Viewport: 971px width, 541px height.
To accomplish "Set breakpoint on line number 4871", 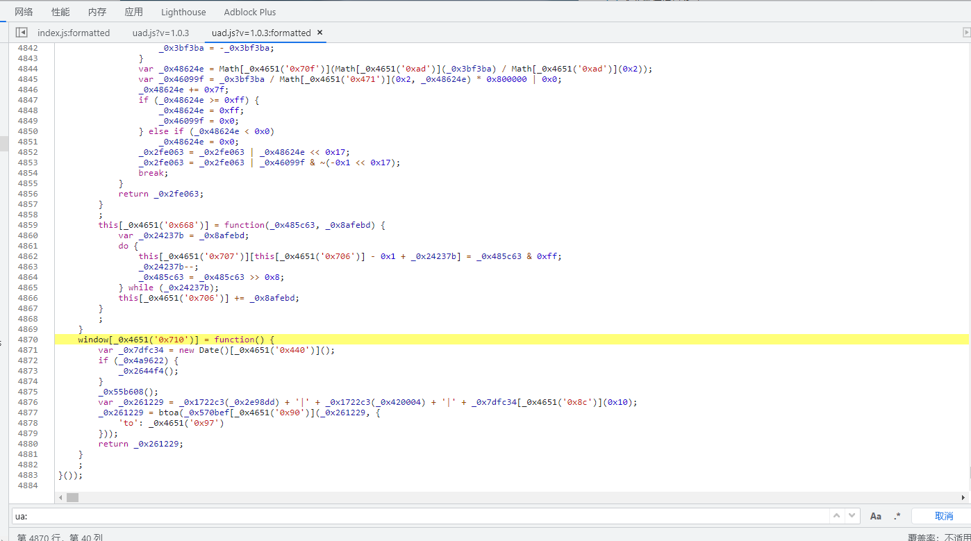I will (x=28, y=350).
